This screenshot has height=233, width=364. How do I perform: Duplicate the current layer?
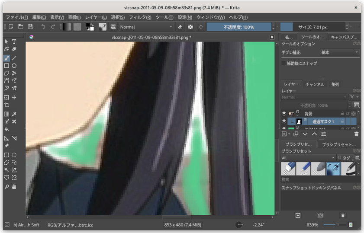pos(296,134)
